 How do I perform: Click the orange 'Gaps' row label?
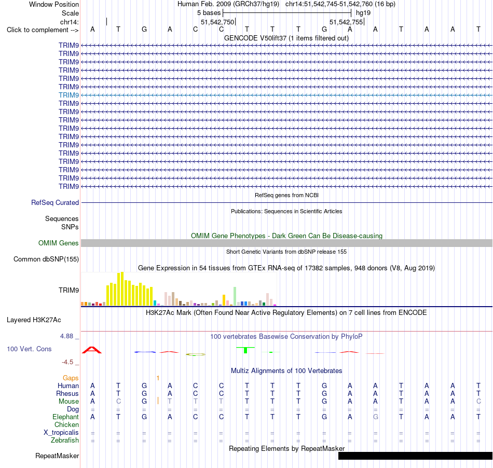71,378
